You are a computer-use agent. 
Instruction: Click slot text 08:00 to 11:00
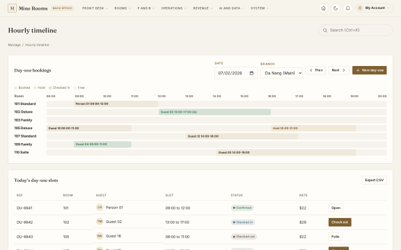(178, 237)
